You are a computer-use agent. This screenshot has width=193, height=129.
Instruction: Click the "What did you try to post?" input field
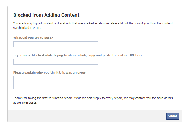pyautogui.click(x=56, y=44)
